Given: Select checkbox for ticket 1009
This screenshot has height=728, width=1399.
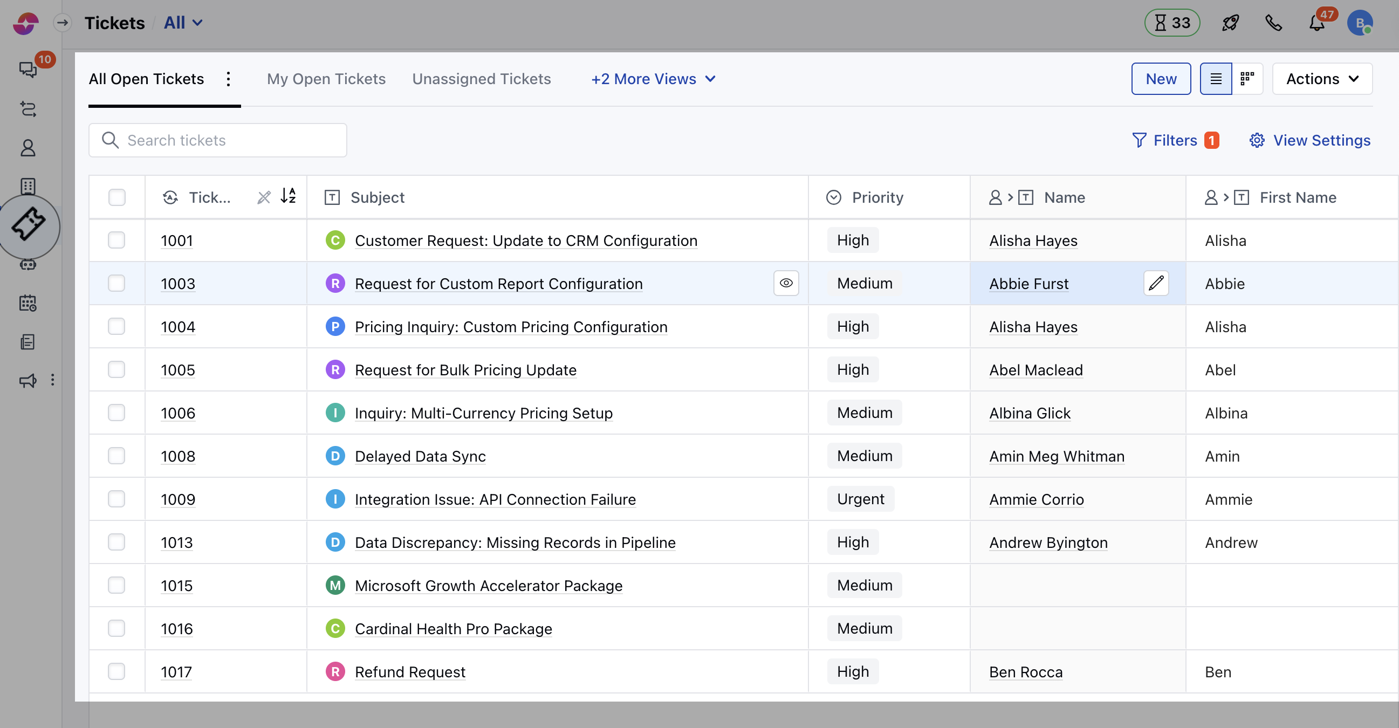Looking at the screenshot, I should coord(116,498).
